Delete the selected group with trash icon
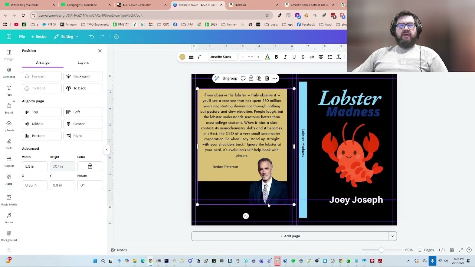This screenshot has height=267, width=475. (267, 78)
